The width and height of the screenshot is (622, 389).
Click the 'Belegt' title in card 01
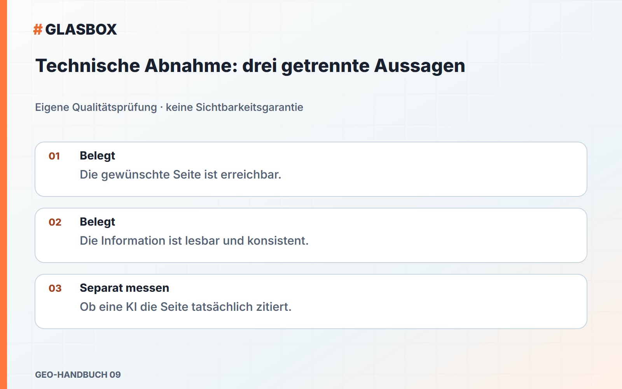pos(98,156)
